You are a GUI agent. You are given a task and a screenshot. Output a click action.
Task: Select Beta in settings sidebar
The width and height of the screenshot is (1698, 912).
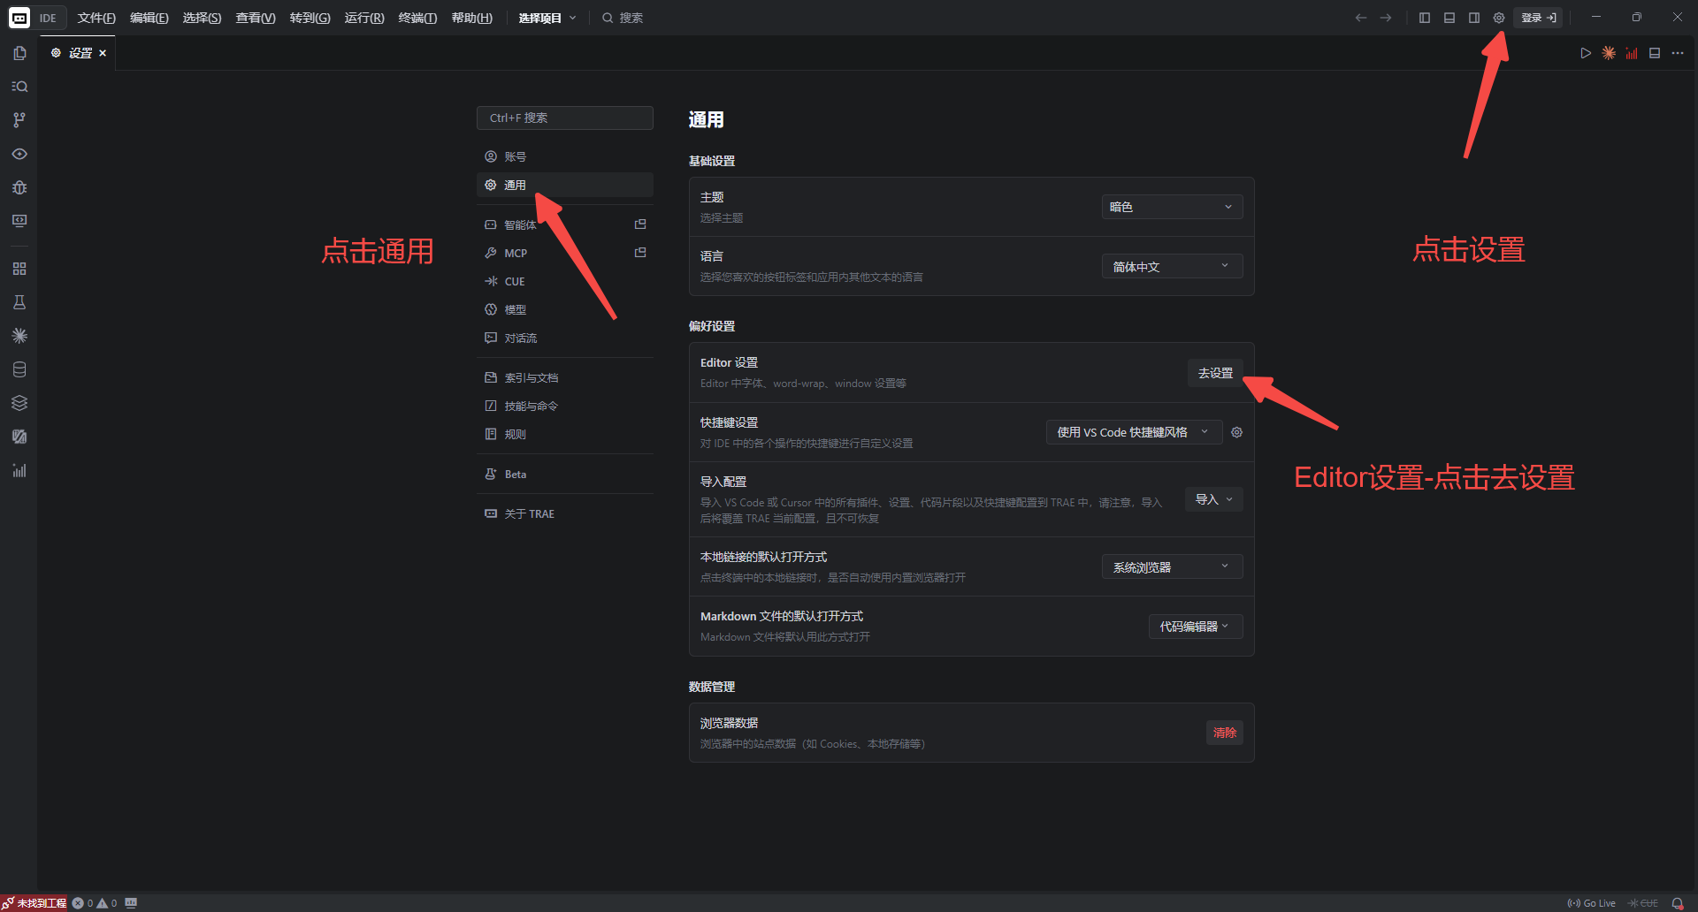pos(565,474)
